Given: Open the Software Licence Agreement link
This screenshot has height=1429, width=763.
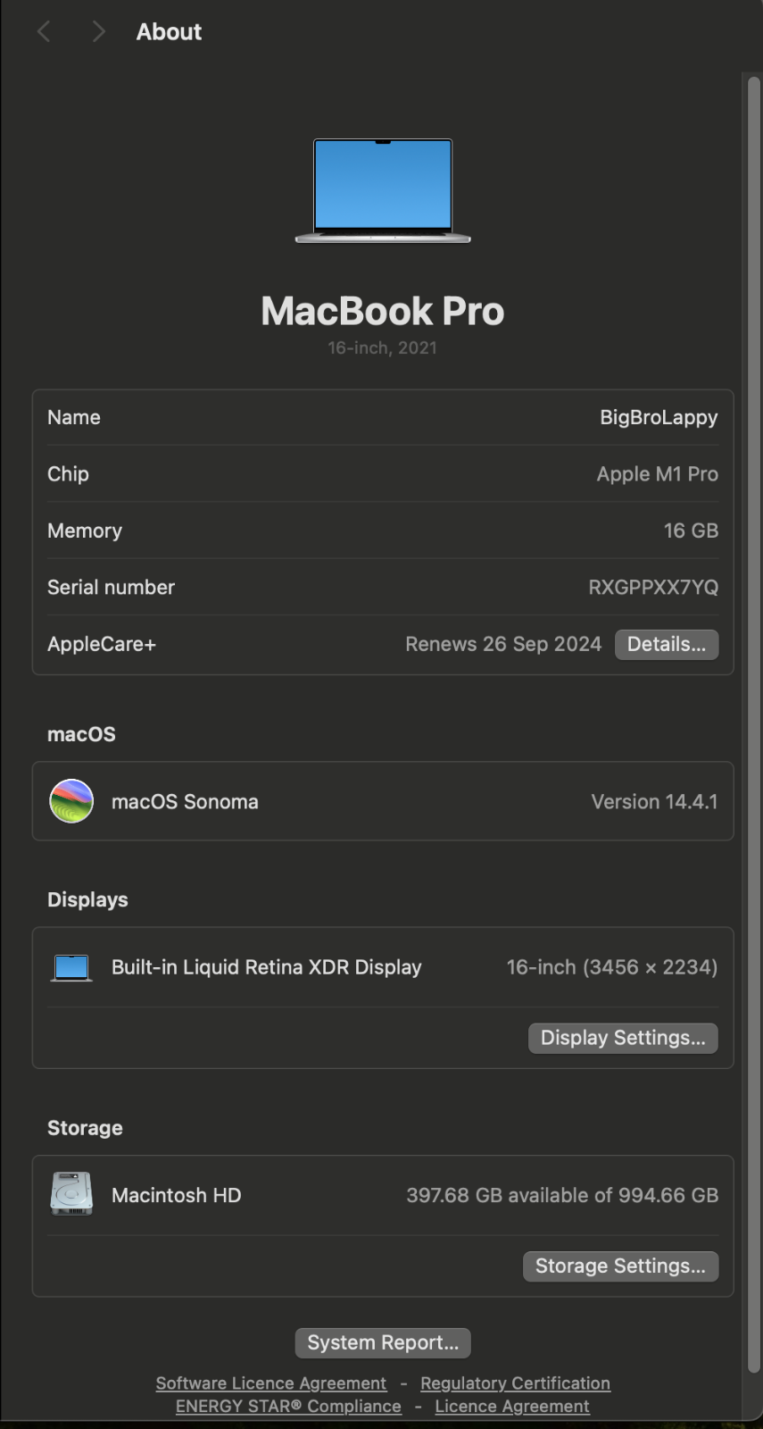Looking at the screenshot, I should pos(271,1383).
